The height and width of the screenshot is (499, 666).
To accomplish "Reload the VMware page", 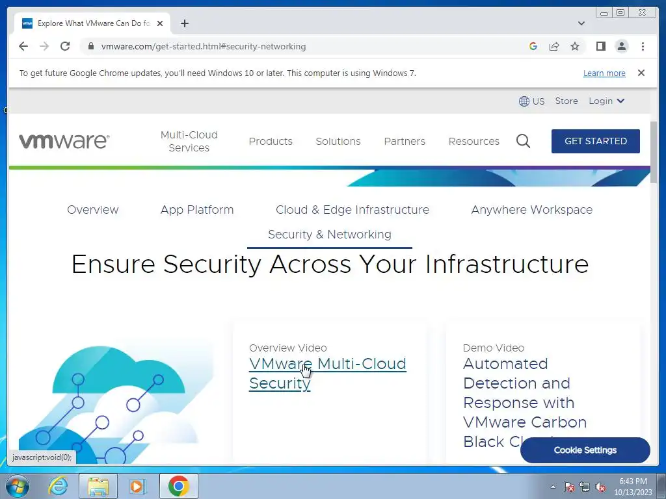I will tap(65, 46).
